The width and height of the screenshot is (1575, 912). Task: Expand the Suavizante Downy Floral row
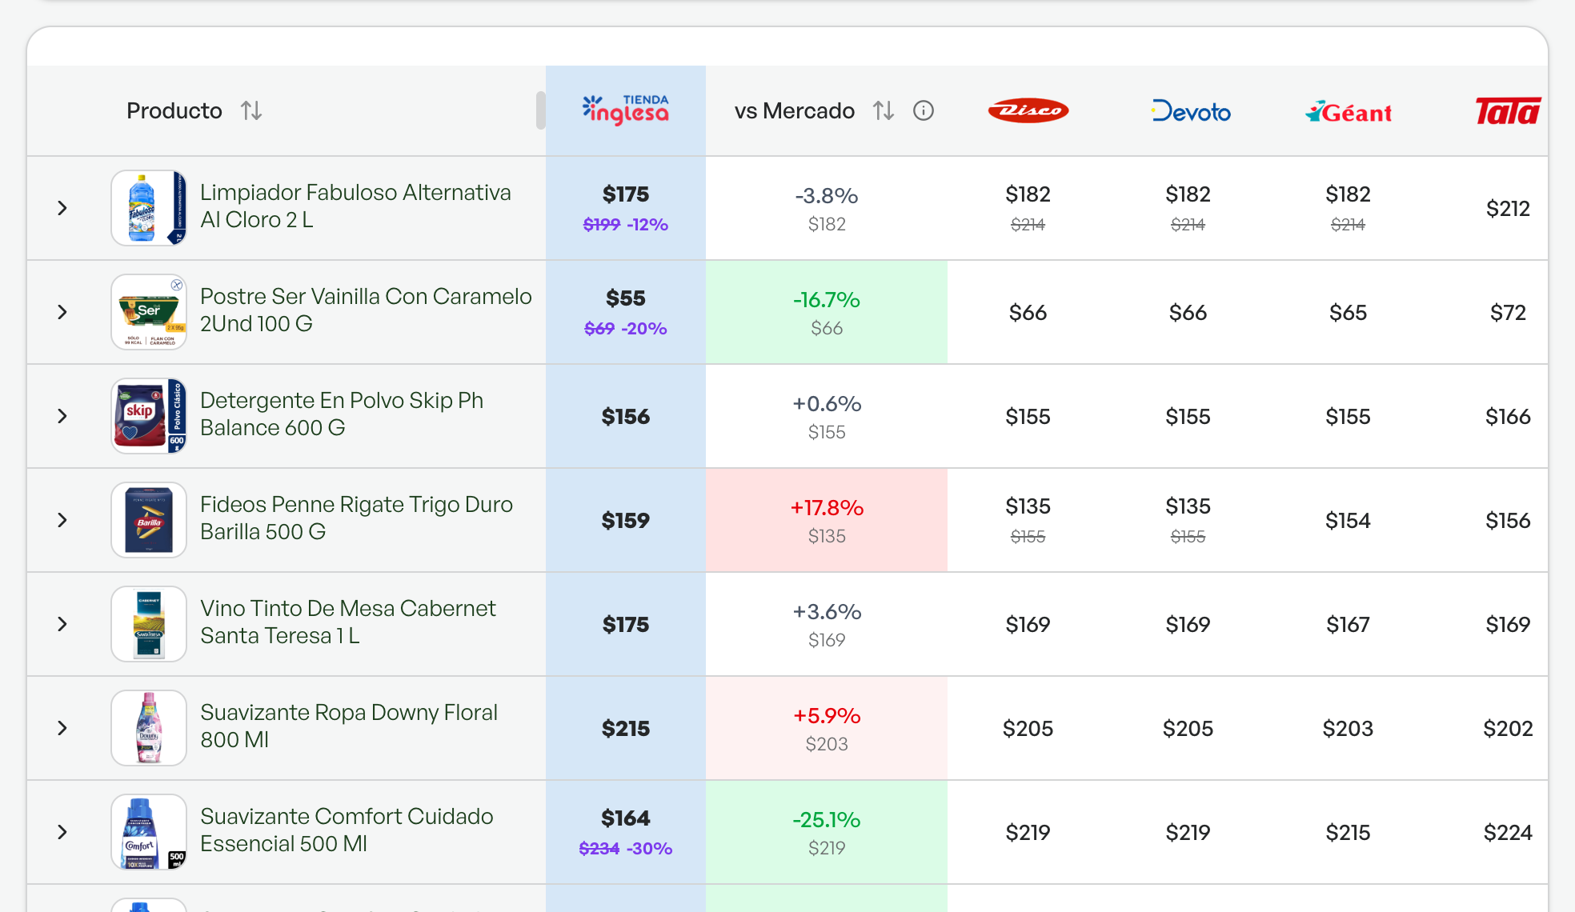click(x=62, y=728)
